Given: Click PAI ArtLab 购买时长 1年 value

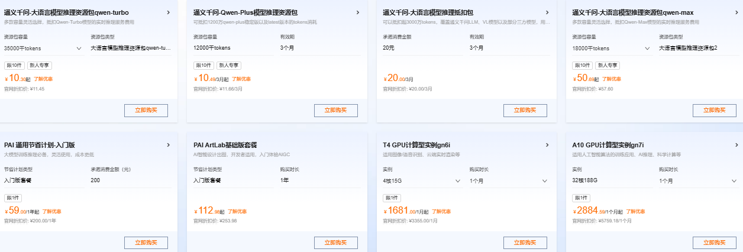Looking at the screenshot, I should pyautogui.click(x=285, y=180).
